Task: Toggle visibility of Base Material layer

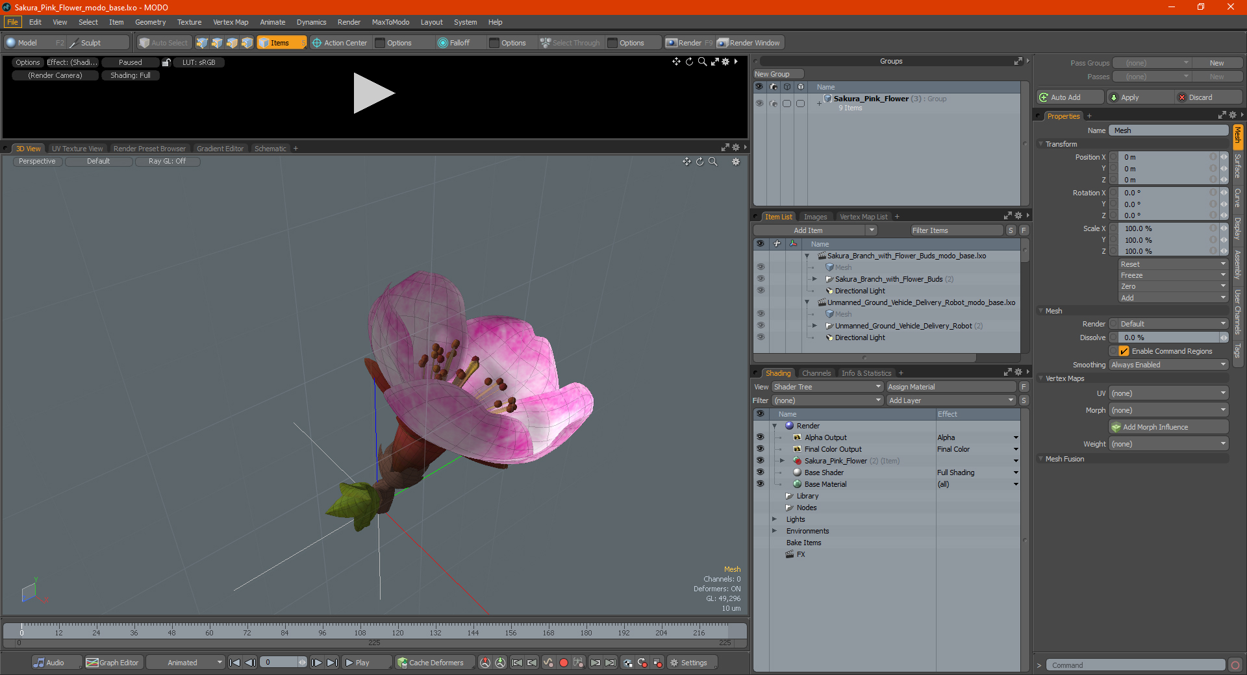Action: pos(760,484)
